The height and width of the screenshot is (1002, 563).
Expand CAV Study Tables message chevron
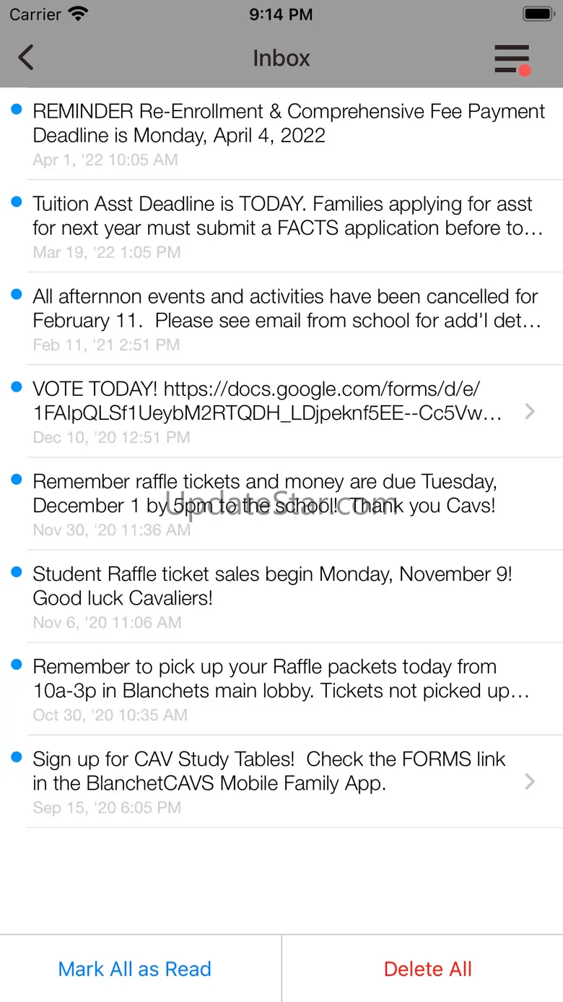[530, 781]
